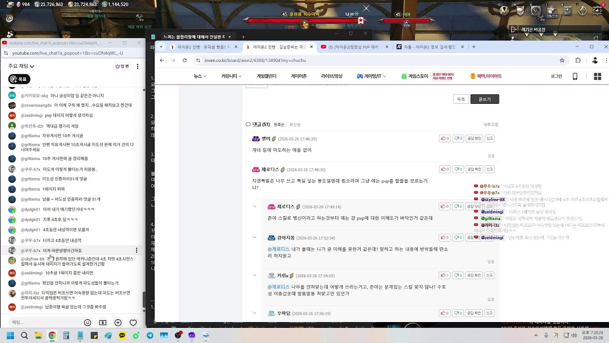This screenshot has width=609, height=343.
Task: Open the grid menu icon in Inven header
Action: (x=598, y=76)
